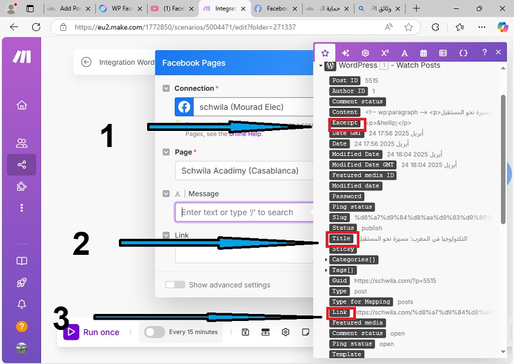The height and width of the screenshot is (364, 514).
Task: Open the Templates puzzle icon in sidebar
Action: (x=22, y=186)
